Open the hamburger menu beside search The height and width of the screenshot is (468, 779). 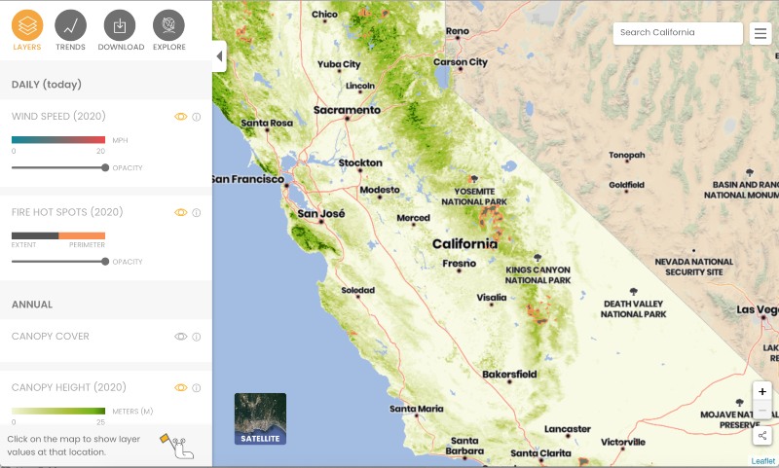click(760, 33)
